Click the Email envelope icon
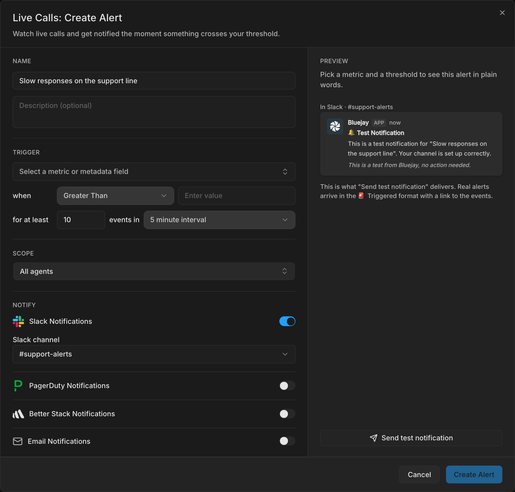Screen dimensions: 515x492 [18, 441]
